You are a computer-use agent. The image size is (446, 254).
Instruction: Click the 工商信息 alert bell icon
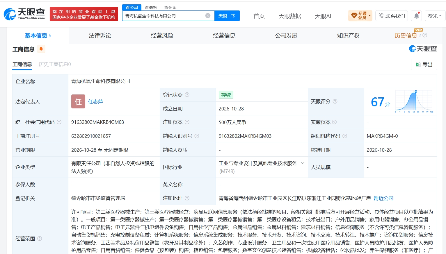(x=41, y=49)
